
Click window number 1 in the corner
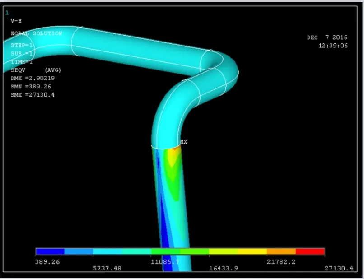[7, 13]
